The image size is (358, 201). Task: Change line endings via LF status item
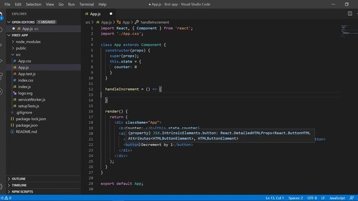click(x=323, y=198)
